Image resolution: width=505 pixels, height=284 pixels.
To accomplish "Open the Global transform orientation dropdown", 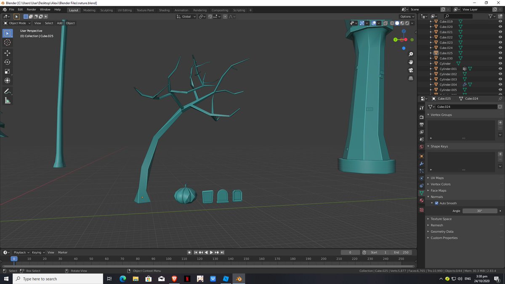I will pos(186,16).
